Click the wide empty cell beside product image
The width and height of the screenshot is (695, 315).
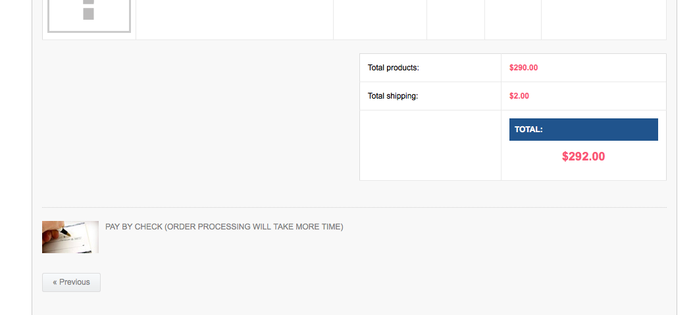(x=234, y=19)
